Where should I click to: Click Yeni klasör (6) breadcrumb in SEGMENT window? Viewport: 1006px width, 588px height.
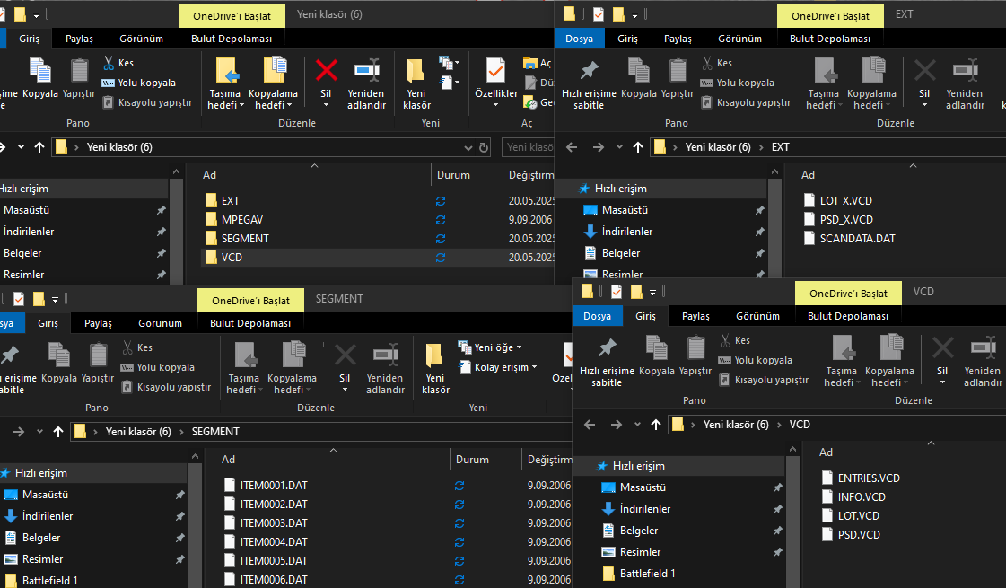click(138, 432)
